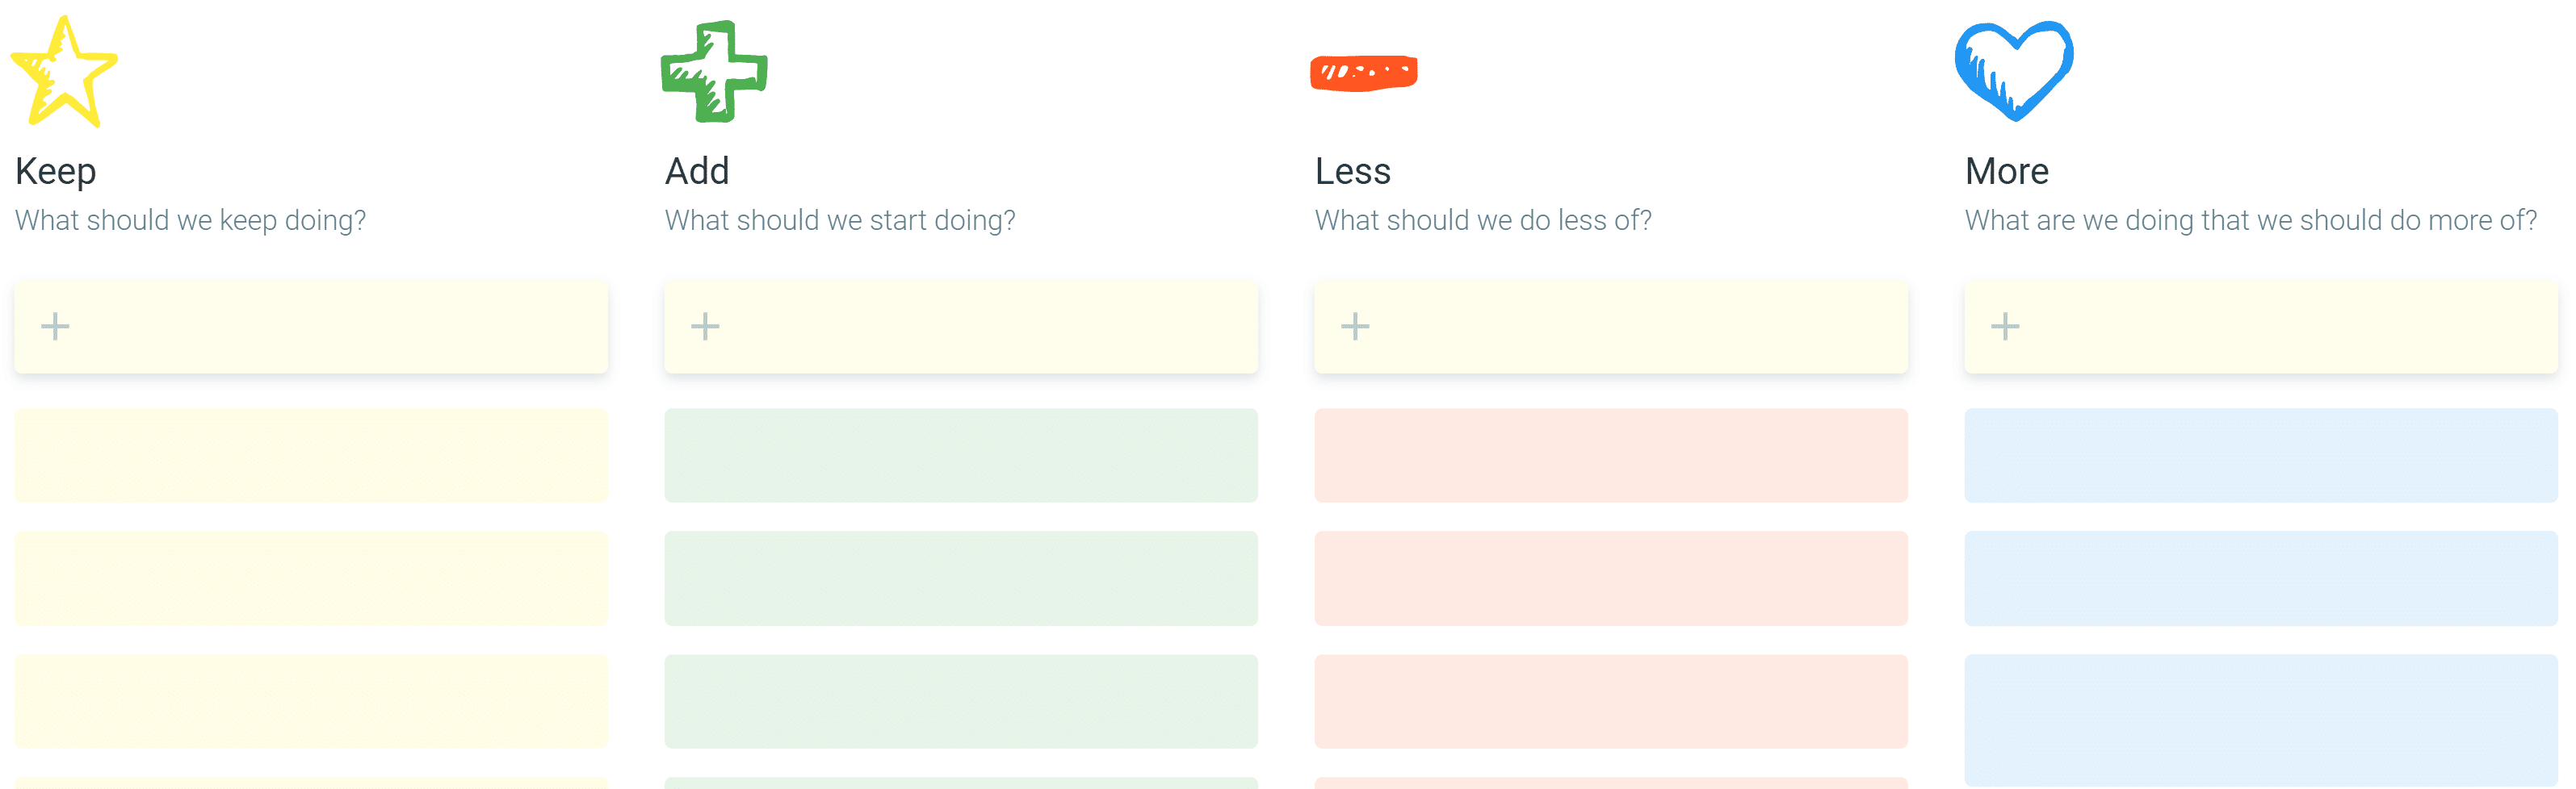Open the first yellow placeholder card under Keep
Screen dimensions: 2576x789
(311, 456)
